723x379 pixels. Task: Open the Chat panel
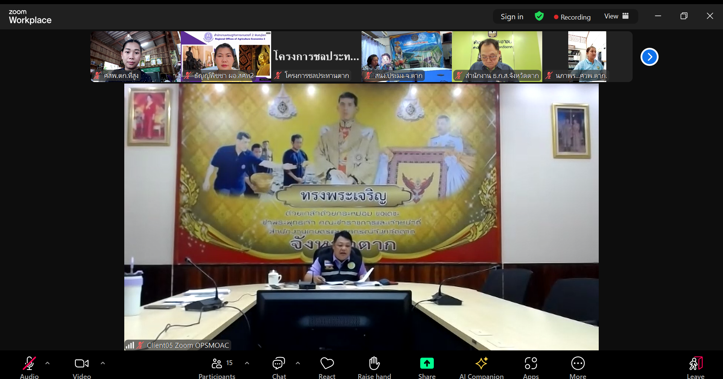pyautogui.click(x=279, y=367)
